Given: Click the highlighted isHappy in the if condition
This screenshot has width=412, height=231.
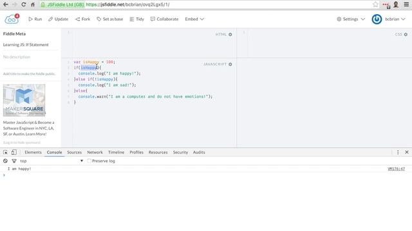Looking at the screenshot, I should (x=89, y=67).
